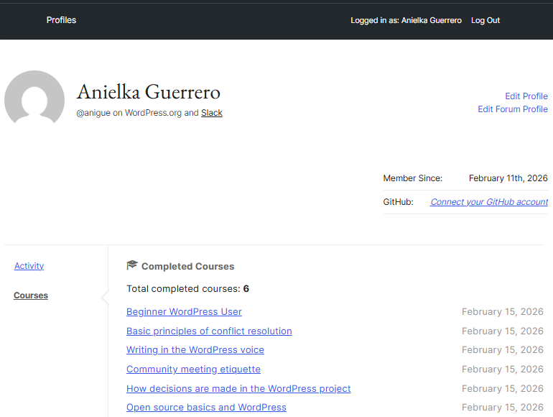Click date beside Basic principles of conflict resolution
This screenshot has height=417, width=553.
point(503,331)
